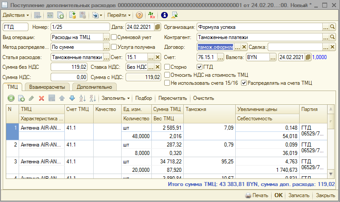Click the copy row icon in table toolbar
The height and width of the screenshot is (202, 340).
21,98
